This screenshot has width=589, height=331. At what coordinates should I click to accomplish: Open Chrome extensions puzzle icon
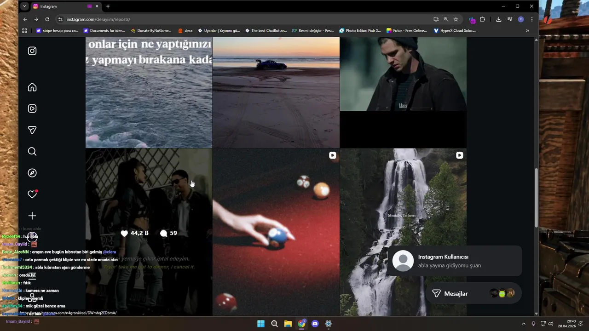click(482, 19)
